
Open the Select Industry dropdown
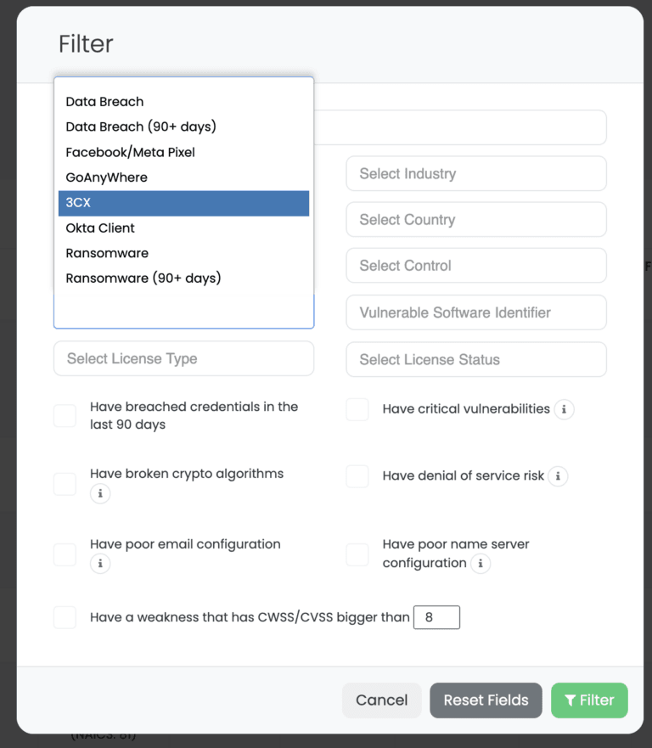click(475, 174)
